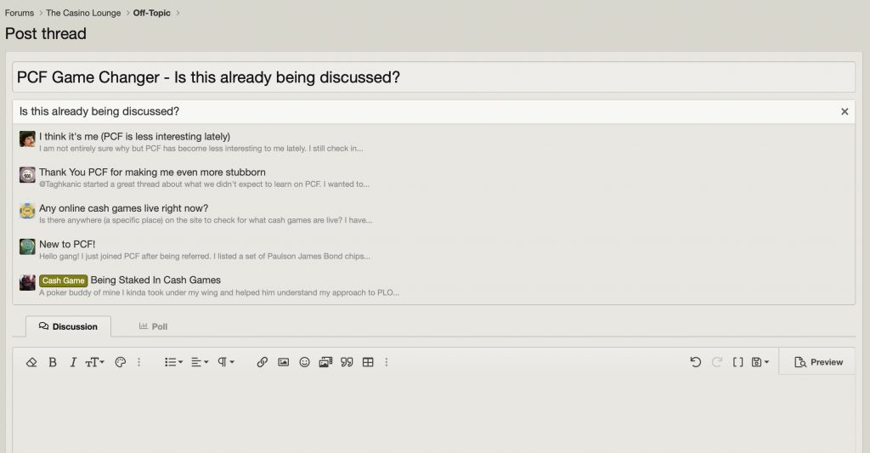Click avatar beside 'I think it's me' thread

pyautogui.click(x=27, y=139)
